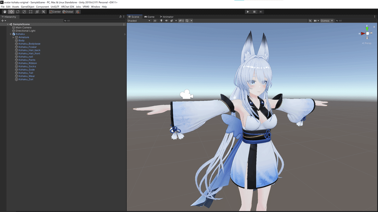
Task: Toggle hidden objects visibility counter
Action: 181,21
